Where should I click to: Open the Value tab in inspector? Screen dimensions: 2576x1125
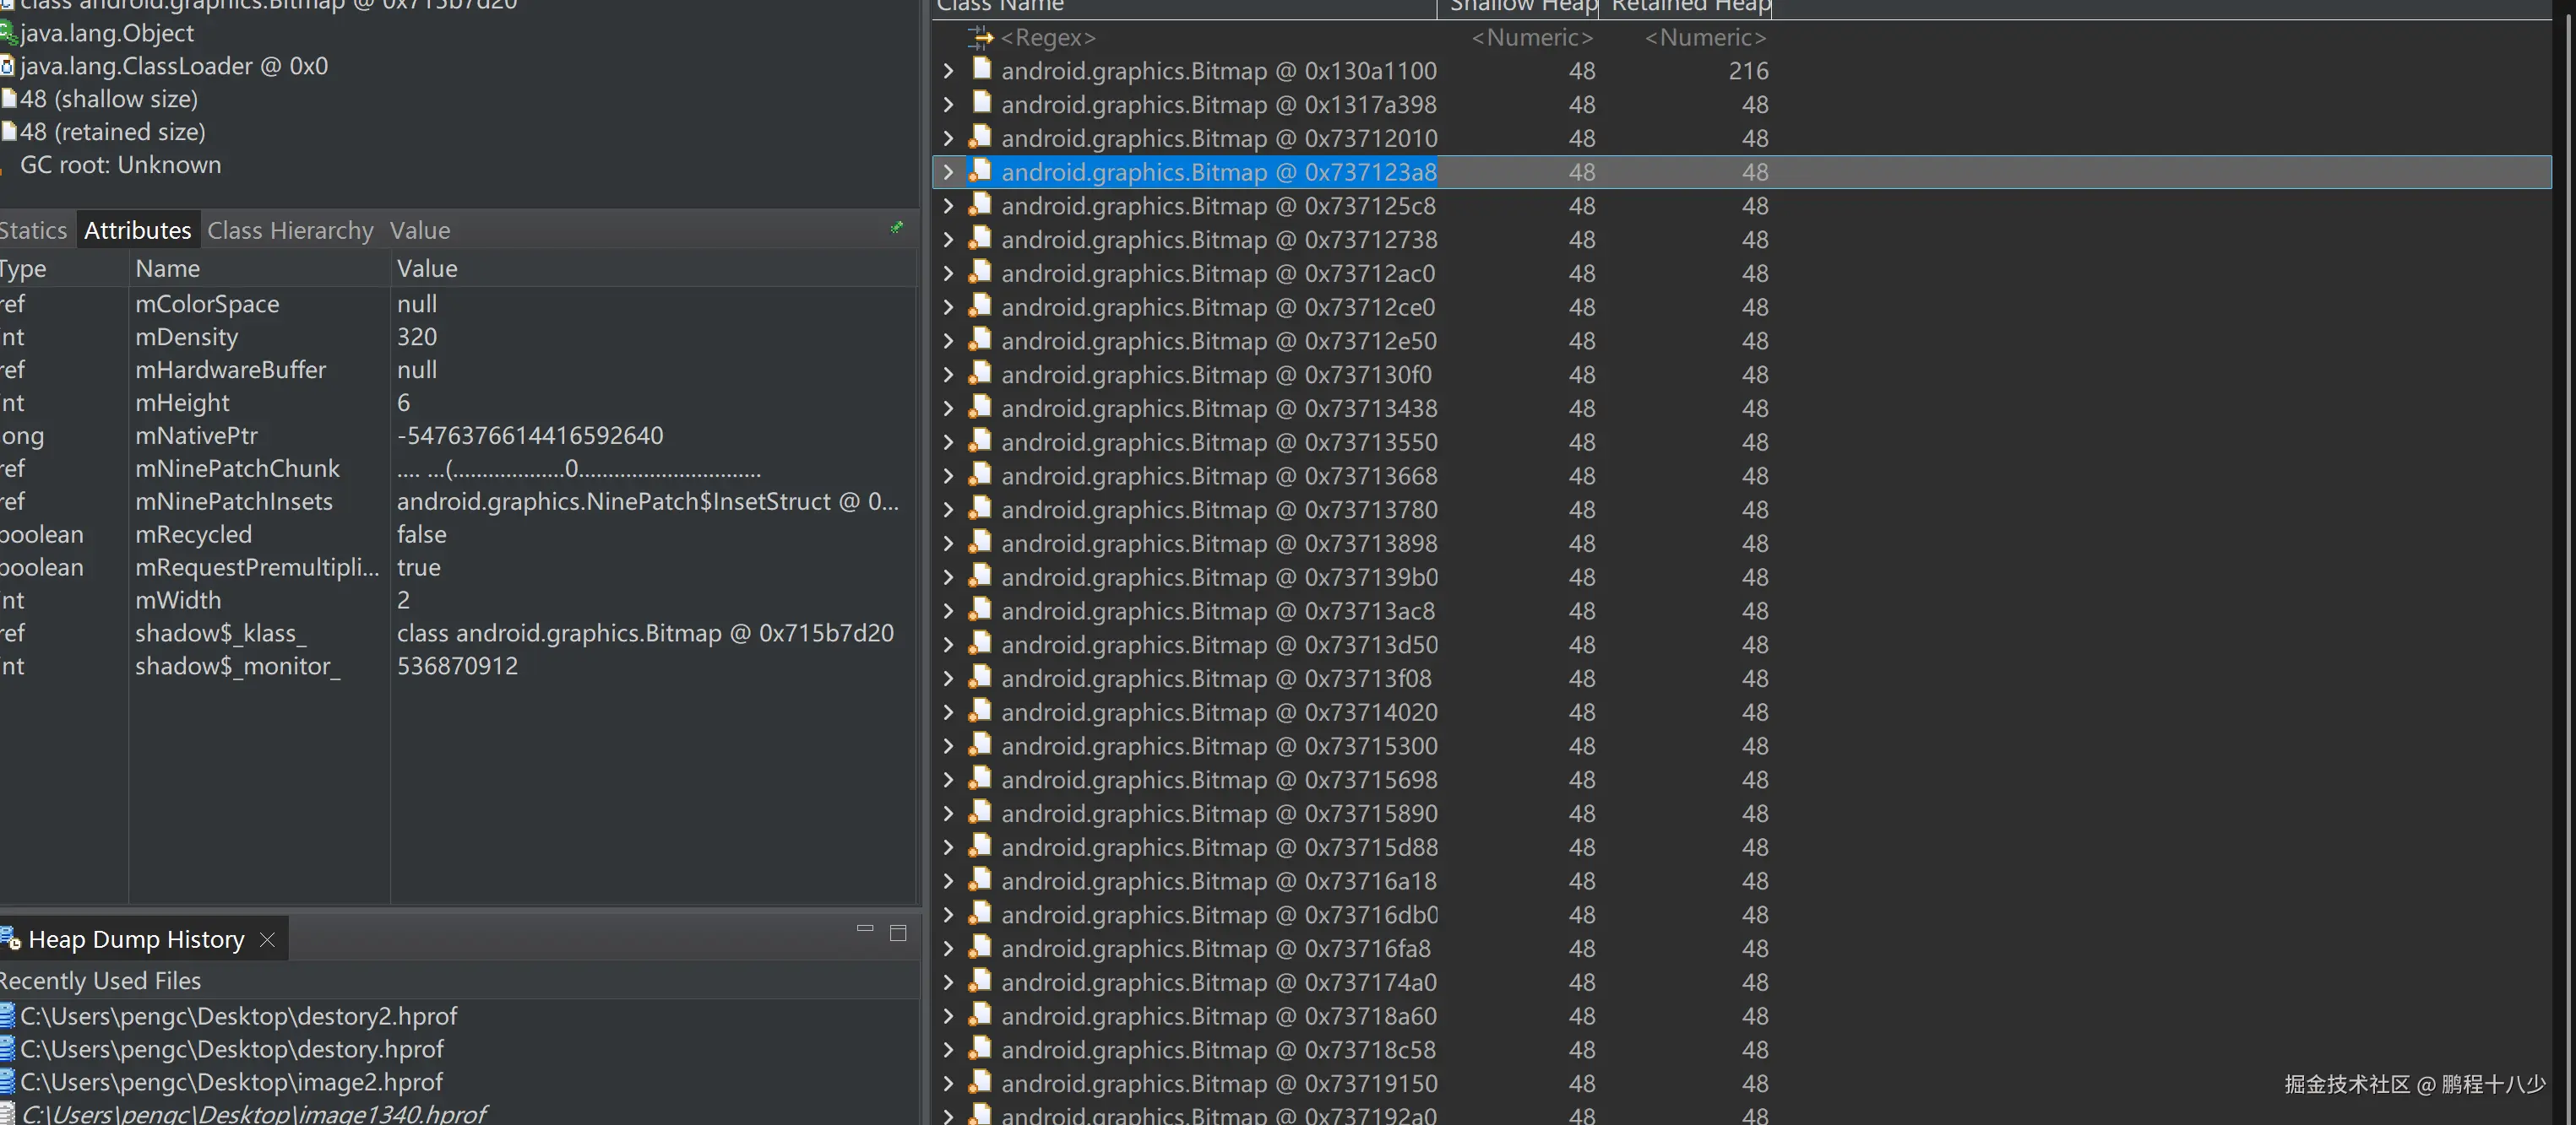[419, 230]
